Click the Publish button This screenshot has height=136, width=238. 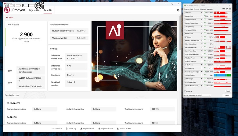pyautogui.click(x=57, y=129)
